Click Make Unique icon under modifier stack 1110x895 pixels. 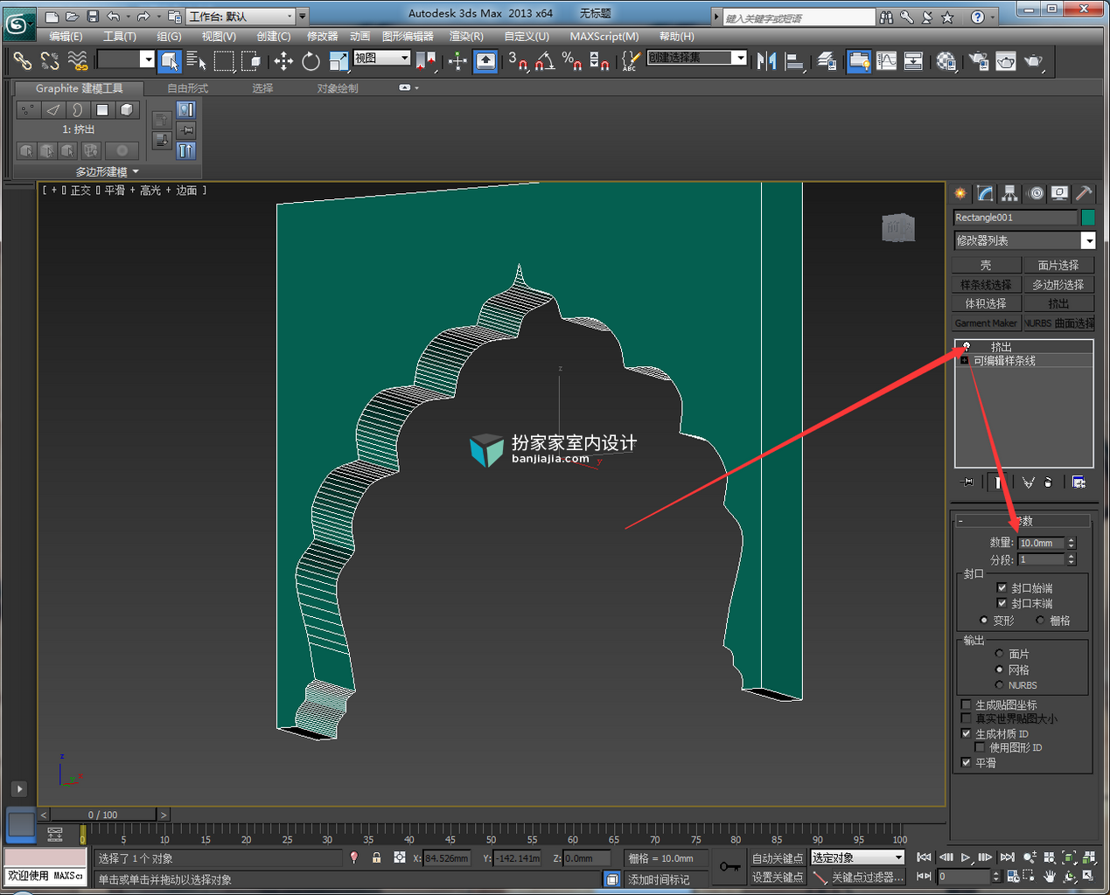click(1029, 482)
